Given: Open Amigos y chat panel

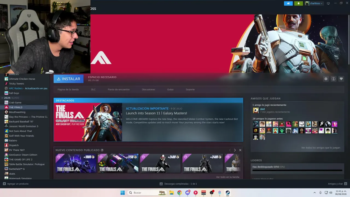Looking at the screenshot, I should point(337,184).
